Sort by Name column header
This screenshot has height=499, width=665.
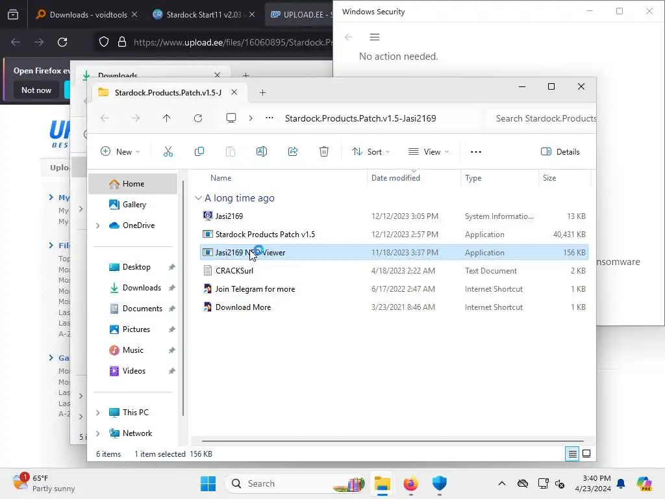tap(221, 178)
